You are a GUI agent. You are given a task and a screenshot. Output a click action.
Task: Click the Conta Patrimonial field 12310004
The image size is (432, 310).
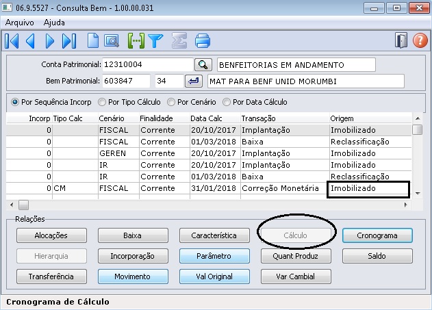coord(148,65)
